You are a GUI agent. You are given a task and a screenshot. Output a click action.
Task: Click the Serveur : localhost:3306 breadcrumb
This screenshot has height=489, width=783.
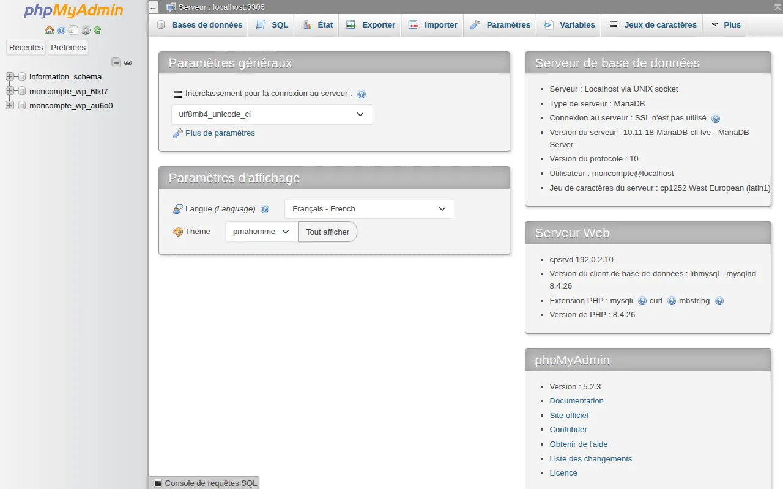tap(221, 7)
